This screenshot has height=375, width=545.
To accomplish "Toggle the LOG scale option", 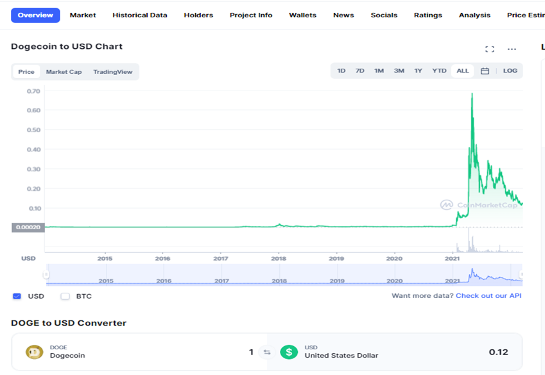I will [x=510, y=71].
